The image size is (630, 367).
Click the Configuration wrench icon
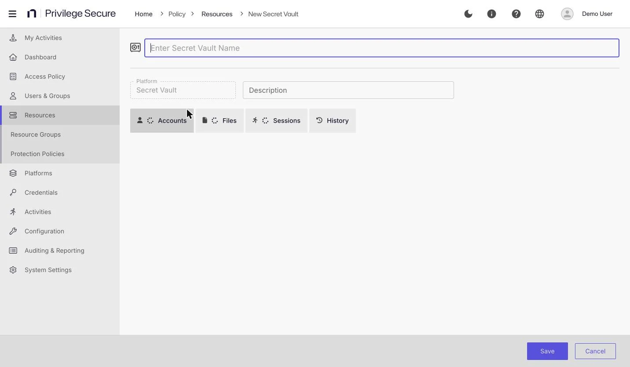tap(13, 231)
